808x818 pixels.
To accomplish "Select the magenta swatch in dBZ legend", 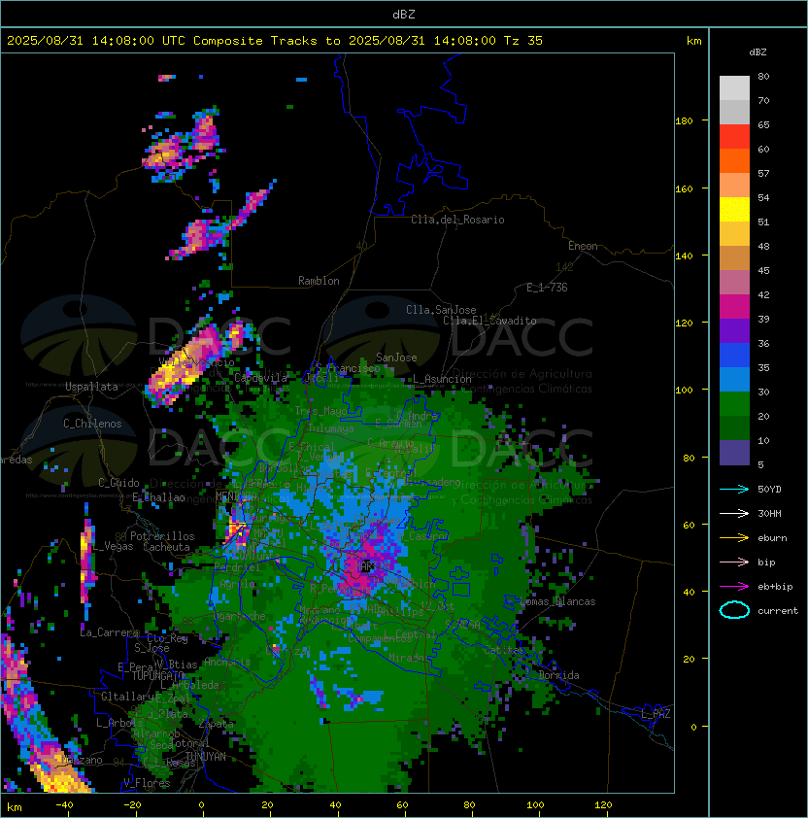I will click(x=734, y=307).
